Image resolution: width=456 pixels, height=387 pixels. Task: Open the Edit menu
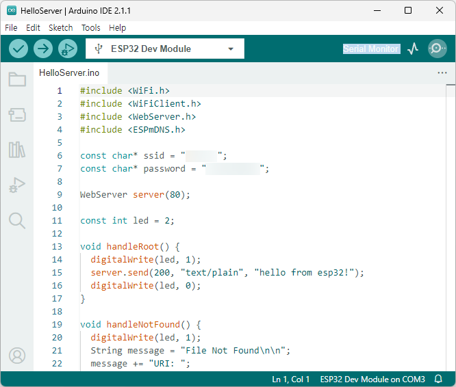pyautogui.click(x=33, y=28)
